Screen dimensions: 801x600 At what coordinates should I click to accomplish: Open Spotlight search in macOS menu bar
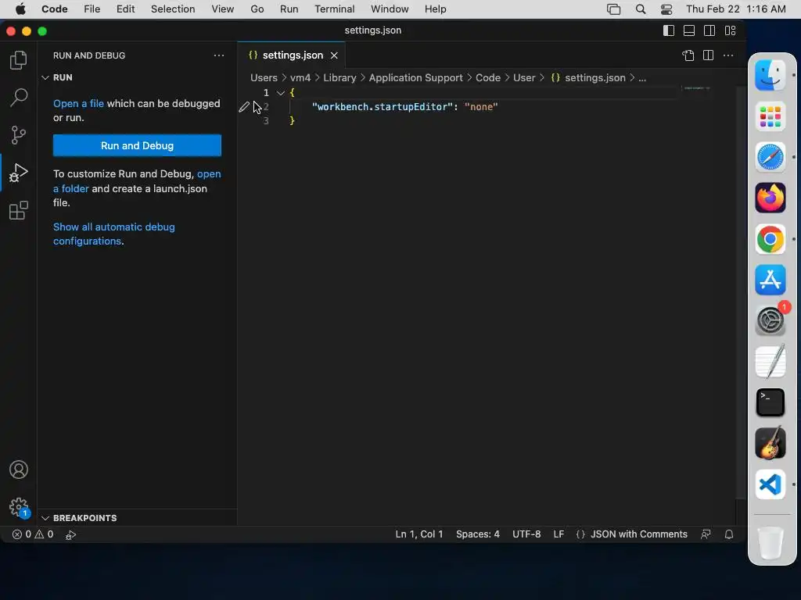640,9
